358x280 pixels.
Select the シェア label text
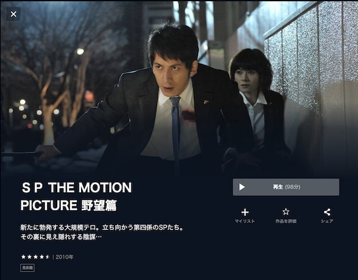tap(327, 221)
